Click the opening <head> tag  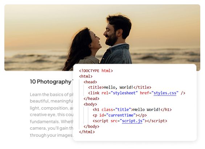point(90,82)
